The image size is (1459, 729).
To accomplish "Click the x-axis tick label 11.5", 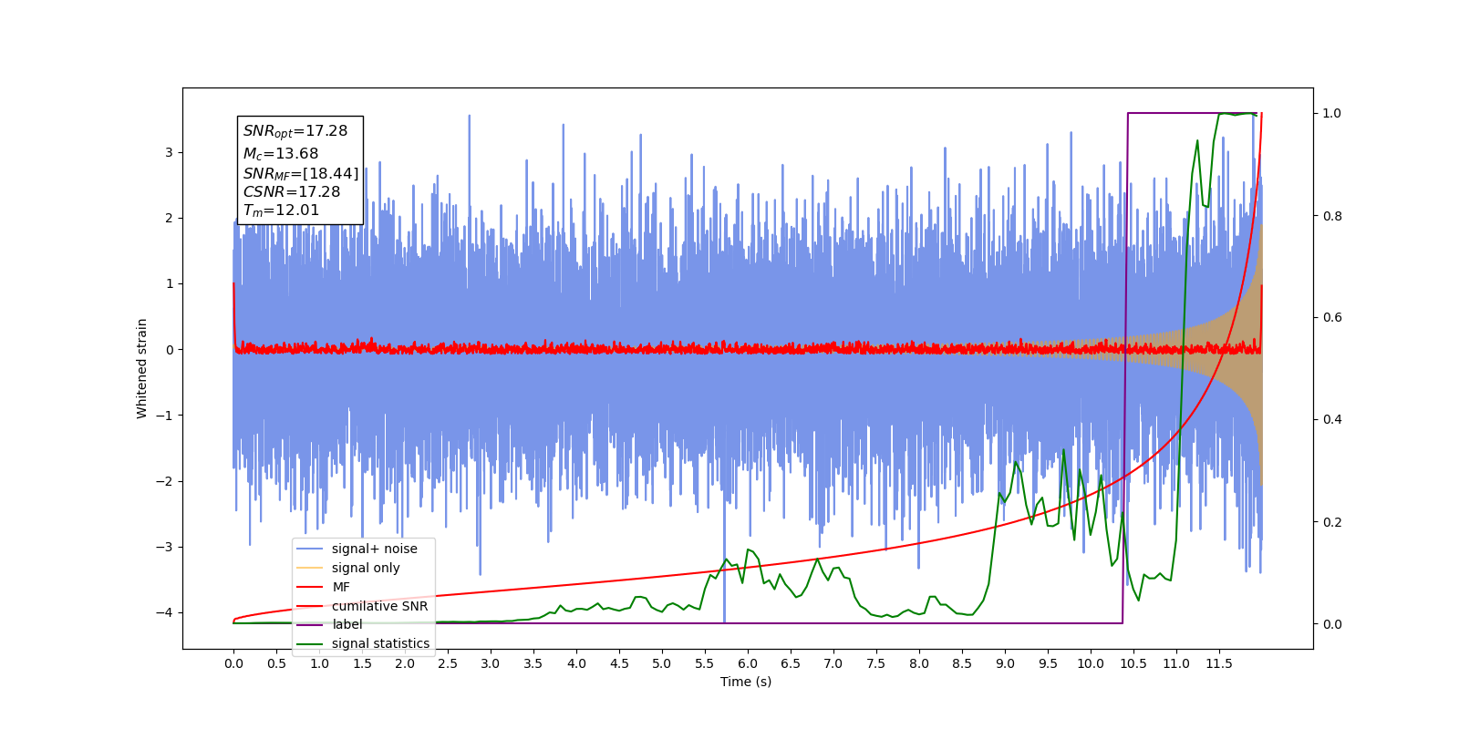I will [x=1219, y=663].
